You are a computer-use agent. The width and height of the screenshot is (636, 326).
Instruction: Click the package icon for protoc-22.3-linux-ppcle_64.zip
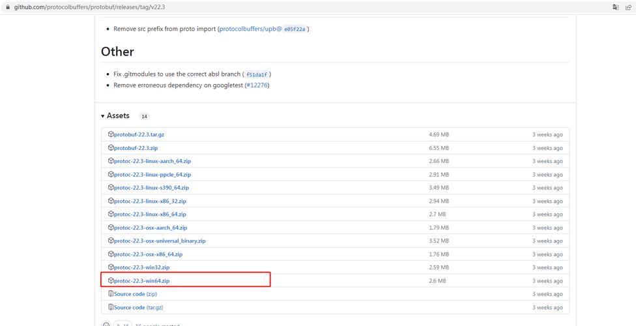111,174
